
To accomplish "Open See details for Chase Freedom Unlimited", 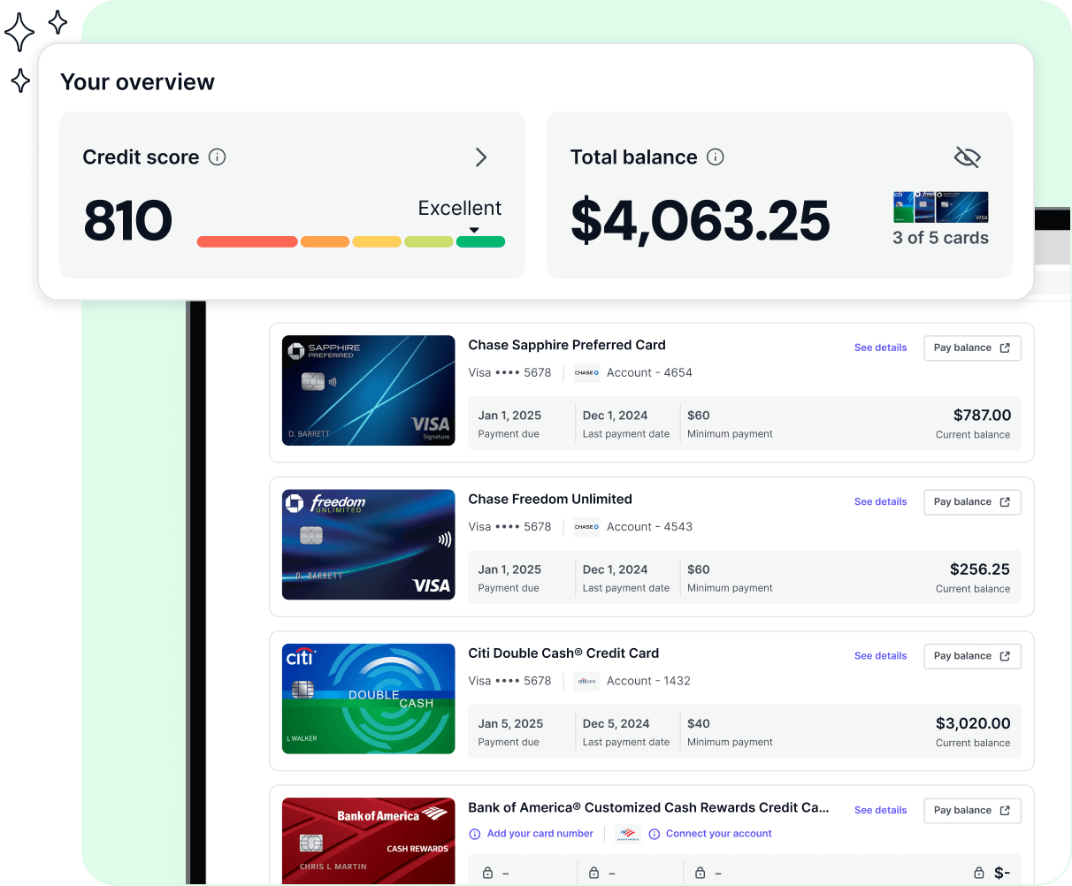I will click(880, 502).
